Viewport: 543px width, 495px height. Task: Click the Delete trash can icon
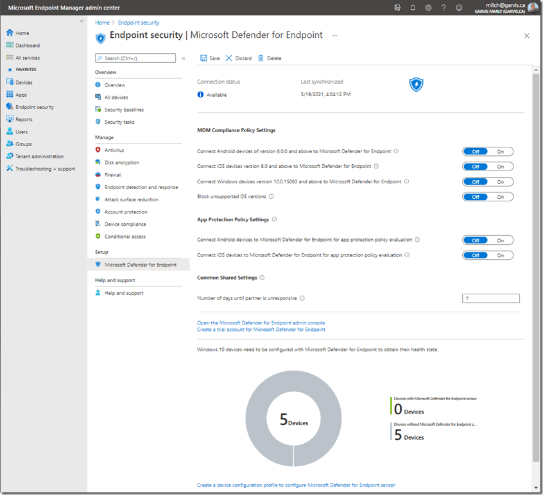tap(261, 58)
